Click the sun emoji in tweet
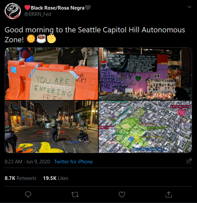 (x=31, y=39)
